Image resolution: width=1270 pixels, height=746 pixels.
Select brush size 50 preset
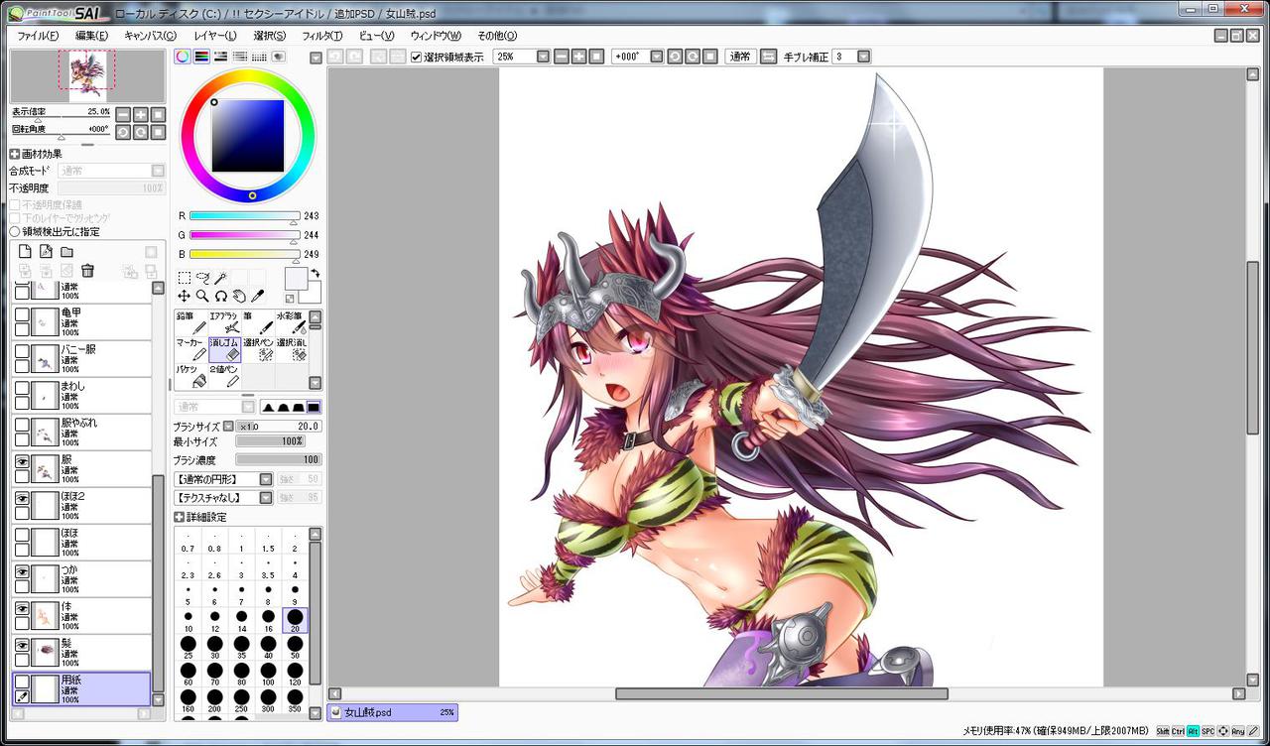pyautogui.click(x=295, y=648)
